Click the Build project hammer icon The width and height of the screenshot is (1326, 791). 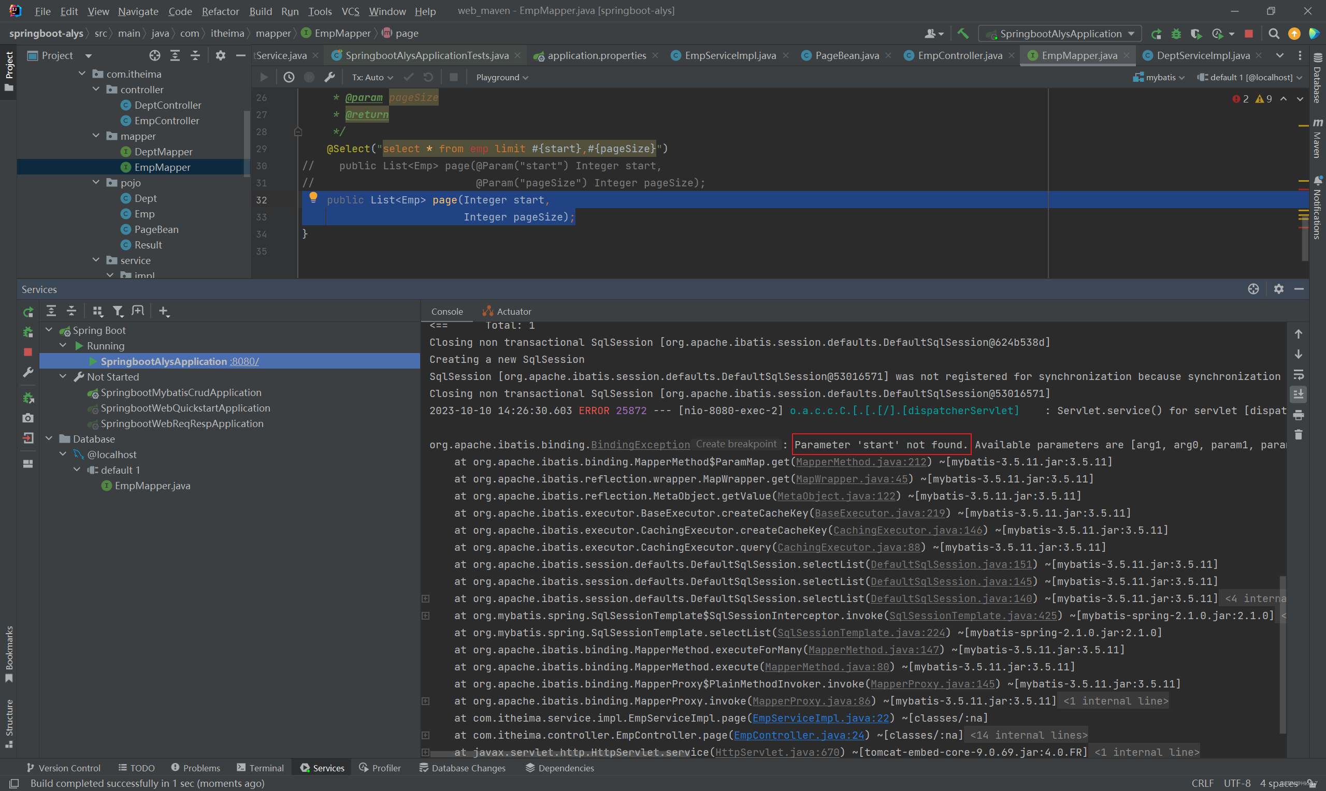[x=962, y=34]
